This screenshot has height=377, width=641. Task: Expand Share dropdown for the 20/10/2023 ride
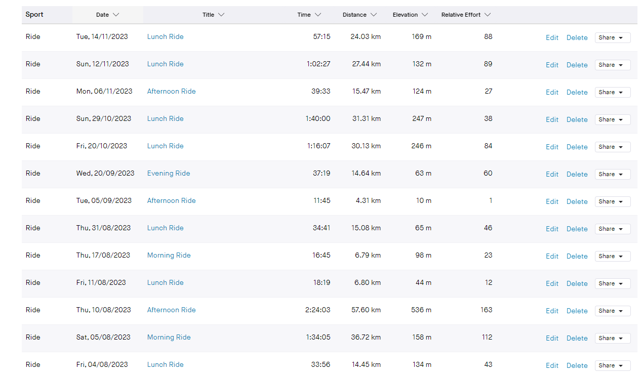coord(612,147)
